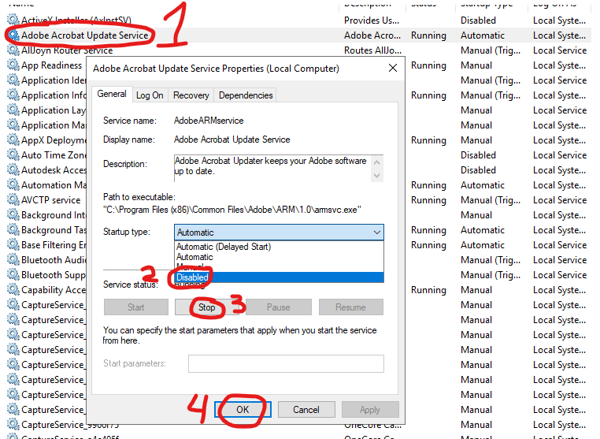
Task: Click the Stop button
Action: pyautogui.click(x=206, y=307)
